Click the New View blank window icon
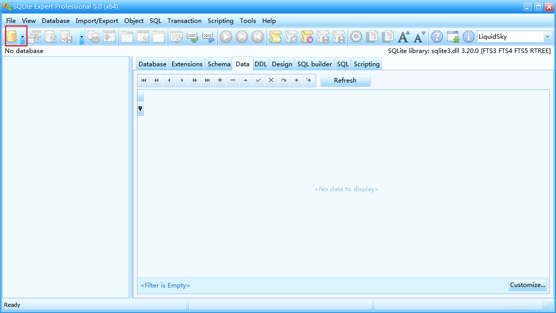This screenshot has width=556, height=313. coord(158,37)
